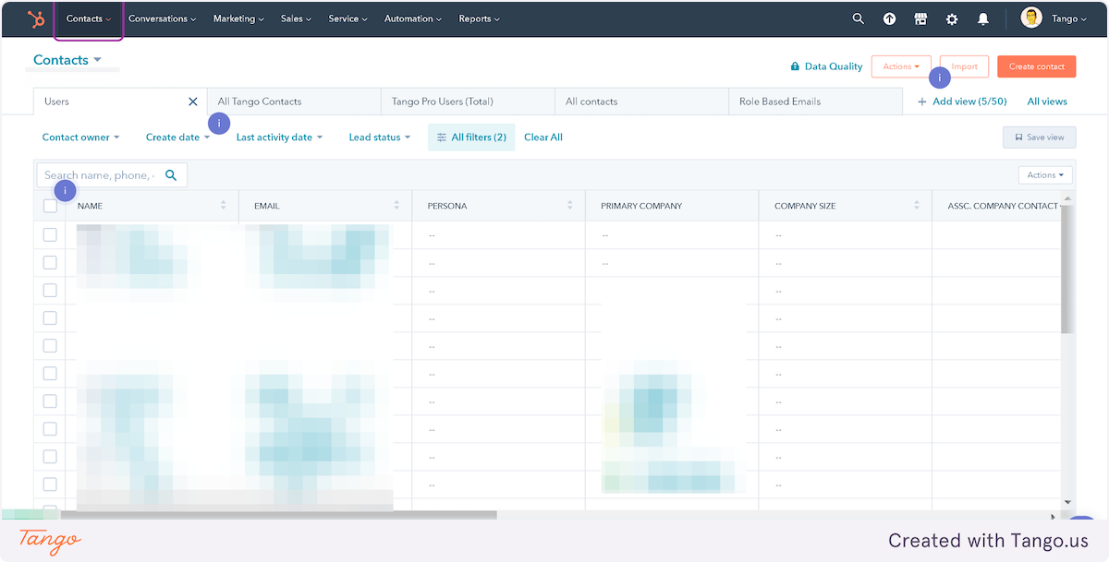This screenshot has height=562, width=1109.
Task: Expand the Contacts title dropdown
Action: click(67, 60)
